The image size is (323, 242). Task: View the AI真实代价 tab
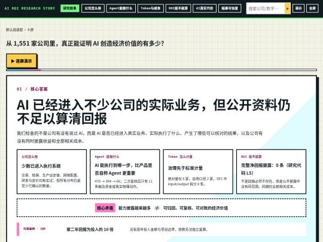205,8
